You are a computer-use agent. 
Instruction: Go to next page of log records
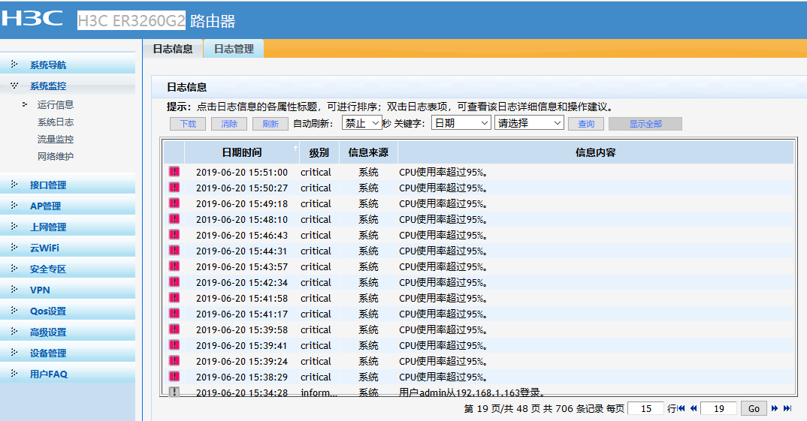(x=775, y=408)
